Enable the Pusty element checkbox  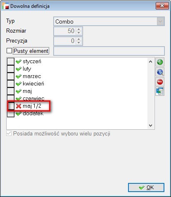[x=9, y=51]
